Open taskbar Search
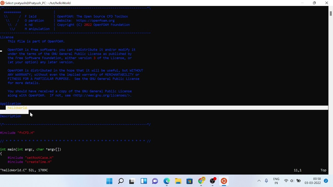The height and width of the screenshot is (187, 333). (121, 181)
